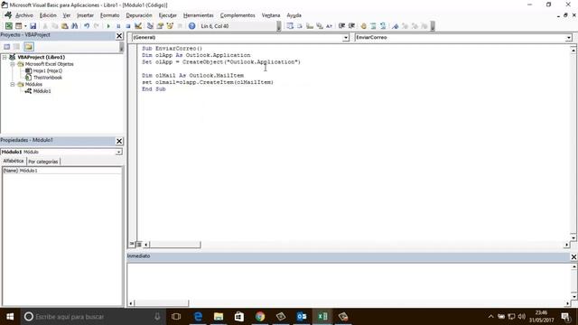Select Módulo1 in project tree
This screenshot has width=578, height=325.
pyautogui.click(x=42, y=91)
